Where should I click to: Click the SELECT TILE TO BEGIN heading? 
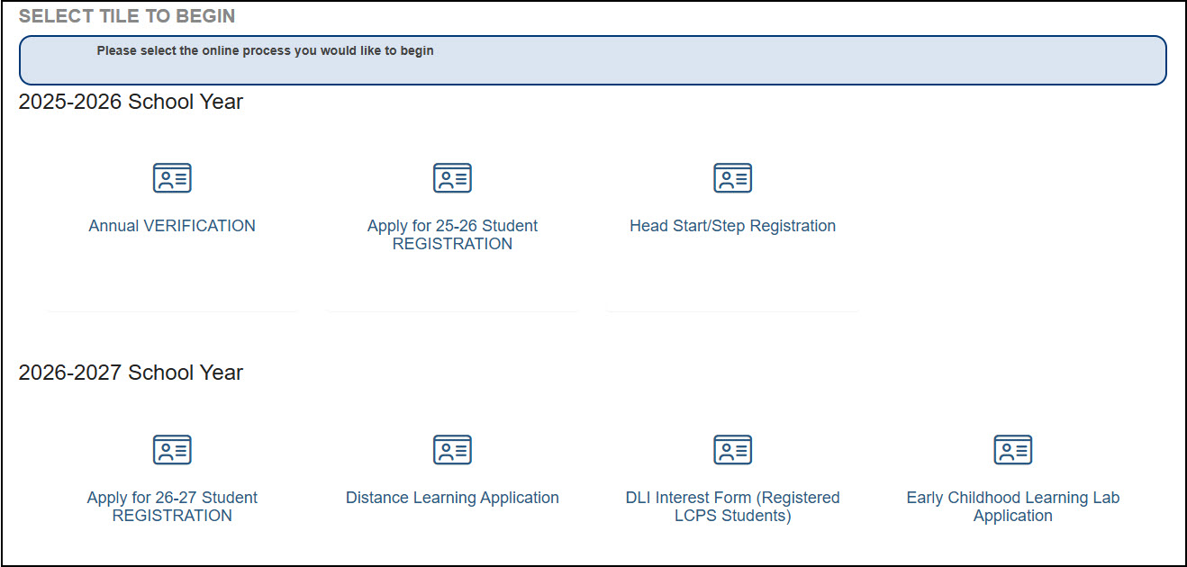coord(127,16)
